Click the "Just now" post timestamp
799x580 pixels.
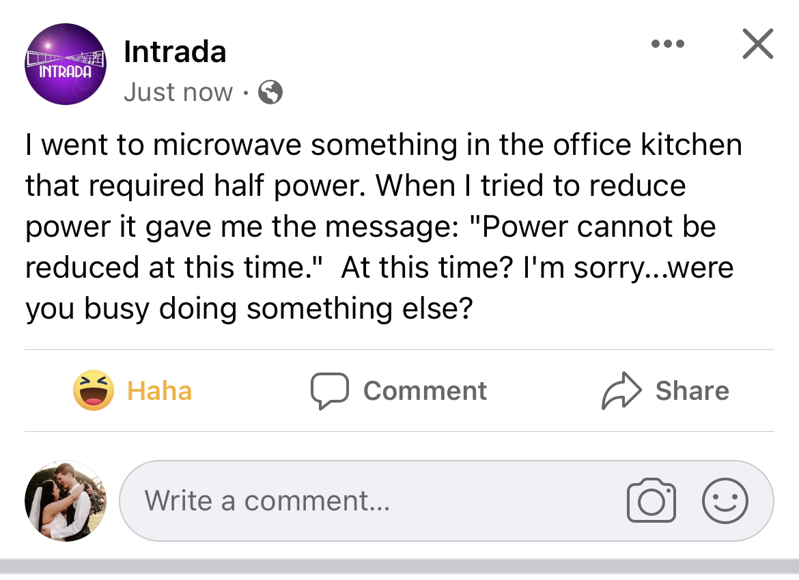pos(178,92)
